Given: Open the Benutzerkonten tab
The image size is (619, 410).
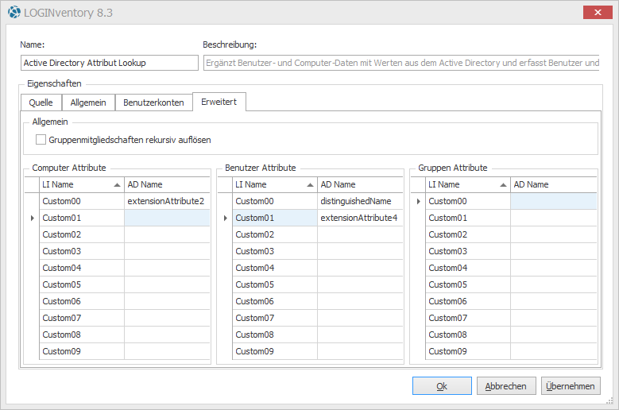Looking at the screenshot, I should coord(153,102).
